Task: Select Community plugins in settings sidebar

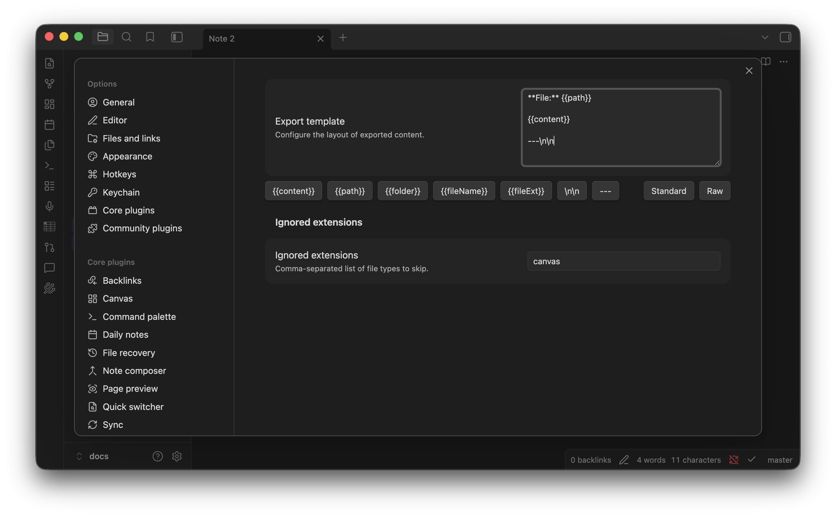Action: tap(142, 228)
